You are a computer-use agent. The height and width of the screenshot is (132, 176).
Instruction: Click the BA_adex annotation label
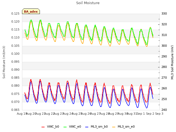[x=31, y=11]
